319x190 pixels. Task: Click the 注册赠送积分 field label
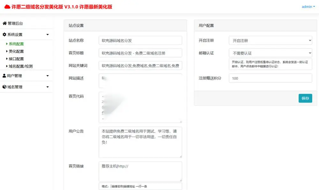[x=210, y=78]
